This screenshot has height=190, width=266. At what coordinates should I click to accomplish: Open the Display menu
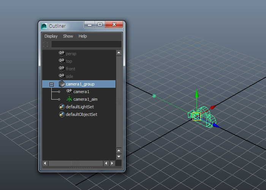point(51,36)
